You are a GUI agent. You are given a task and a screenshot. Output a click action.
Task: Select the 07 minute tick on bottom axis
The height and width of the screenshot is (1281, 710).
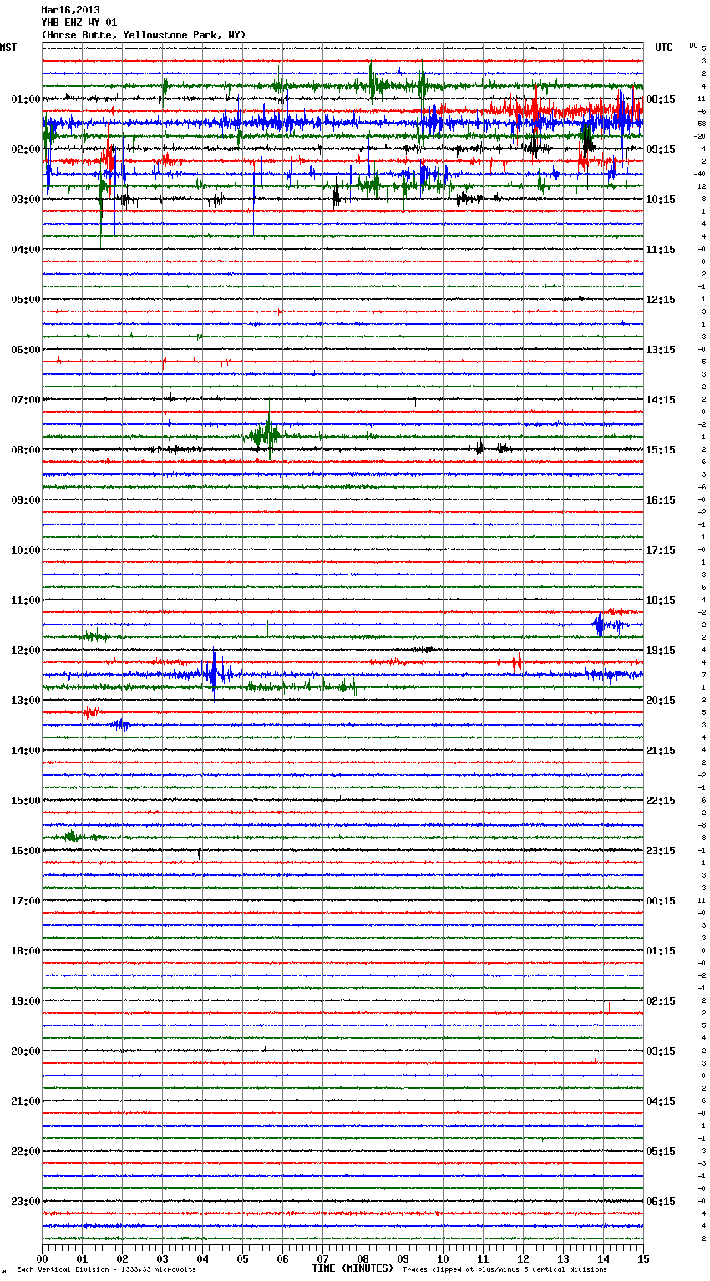[x=323, y=1259]
